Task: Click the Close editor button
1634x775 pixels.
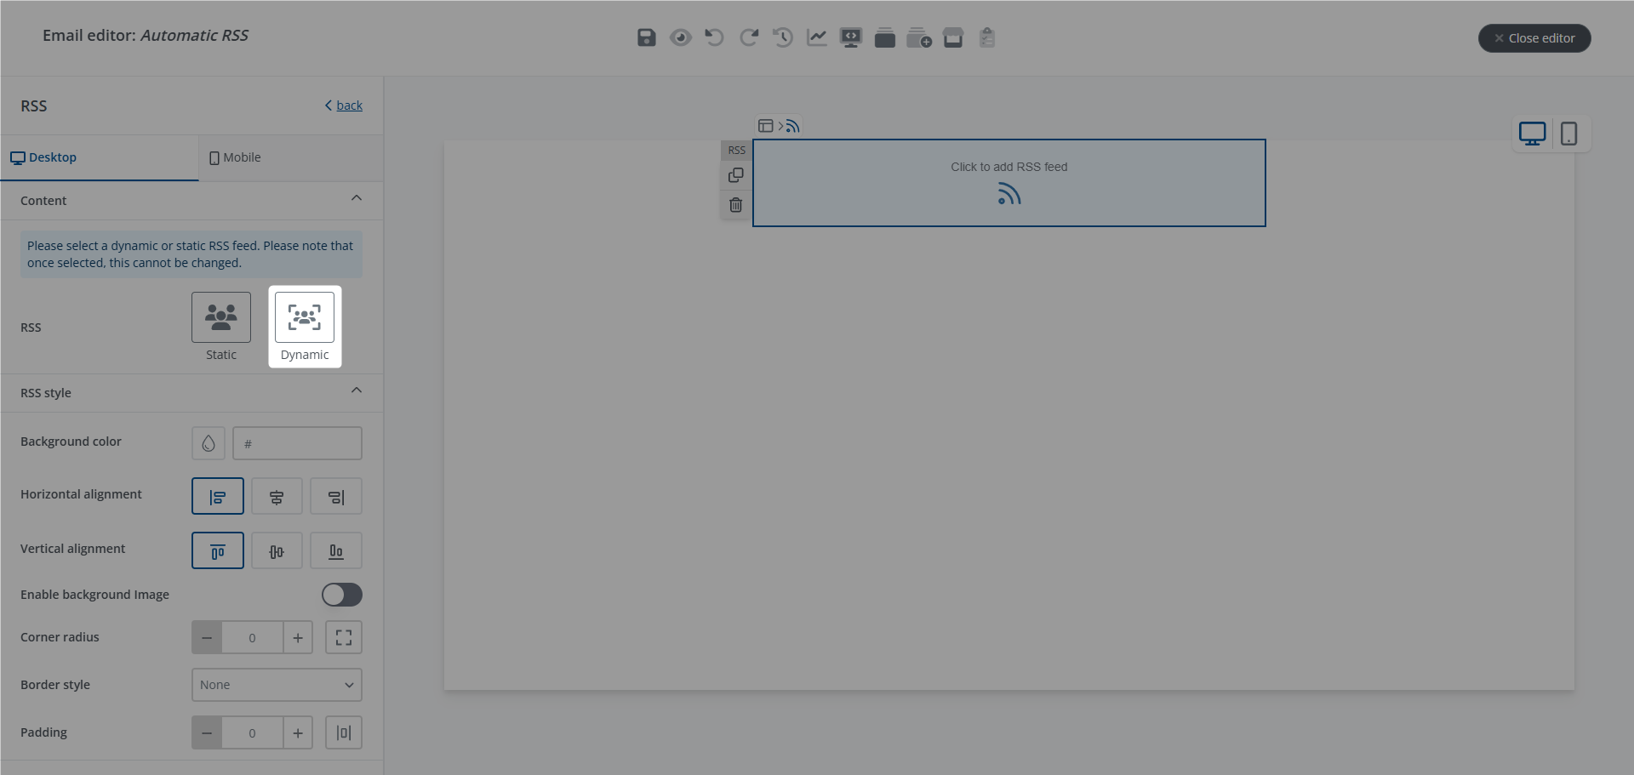Action: point(1534,38)
